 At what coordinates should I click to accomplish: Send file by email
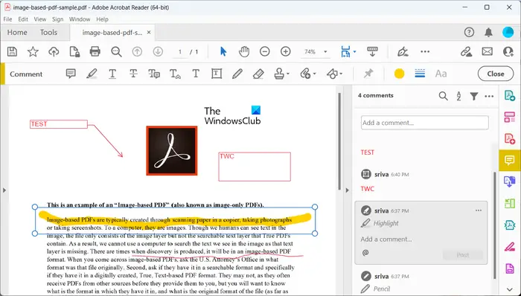coord(487,52)
